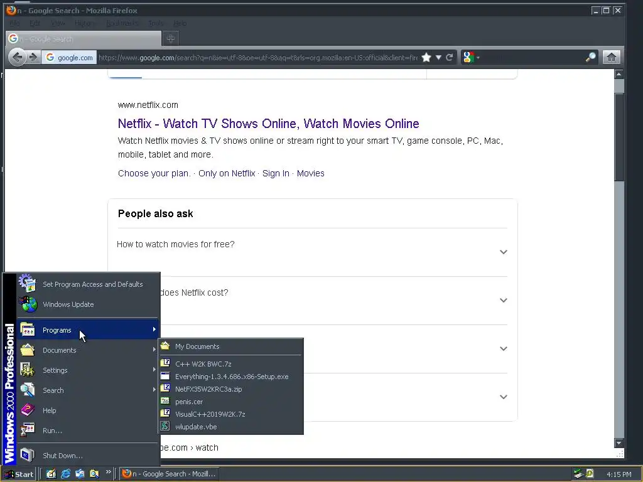The height and width of the screenshot is (482, 643).
Task: Click the folder search quick launch icon
Action: [94, 474]
